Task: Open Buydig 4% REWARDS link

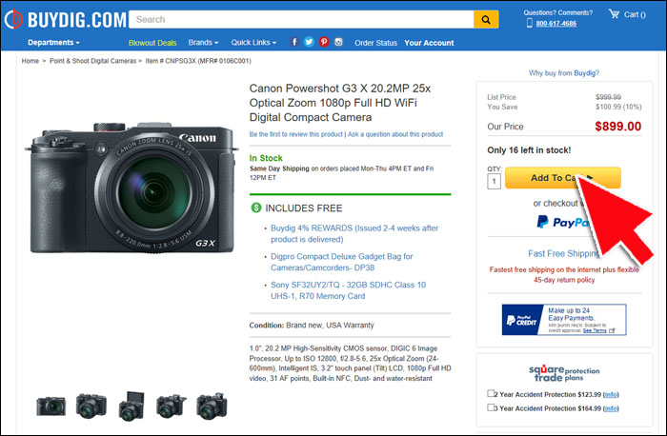Action: click(x=354, y=234)
